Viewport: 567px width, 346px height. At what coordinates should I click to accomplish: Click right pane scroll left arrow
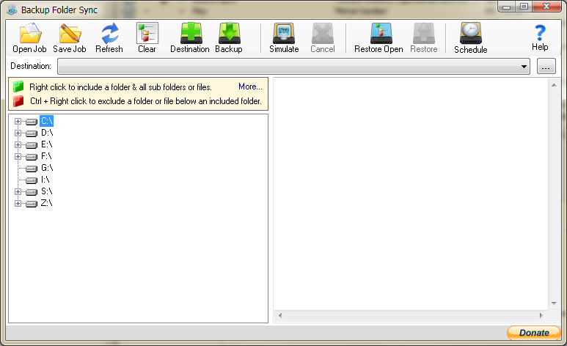280,316
